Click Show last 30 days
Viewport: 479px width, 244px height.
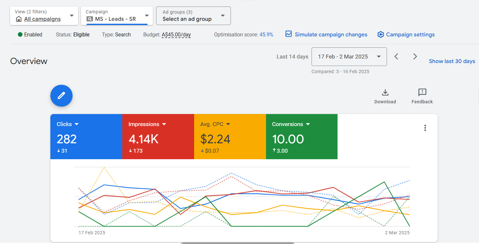click(x=452, y=61)
